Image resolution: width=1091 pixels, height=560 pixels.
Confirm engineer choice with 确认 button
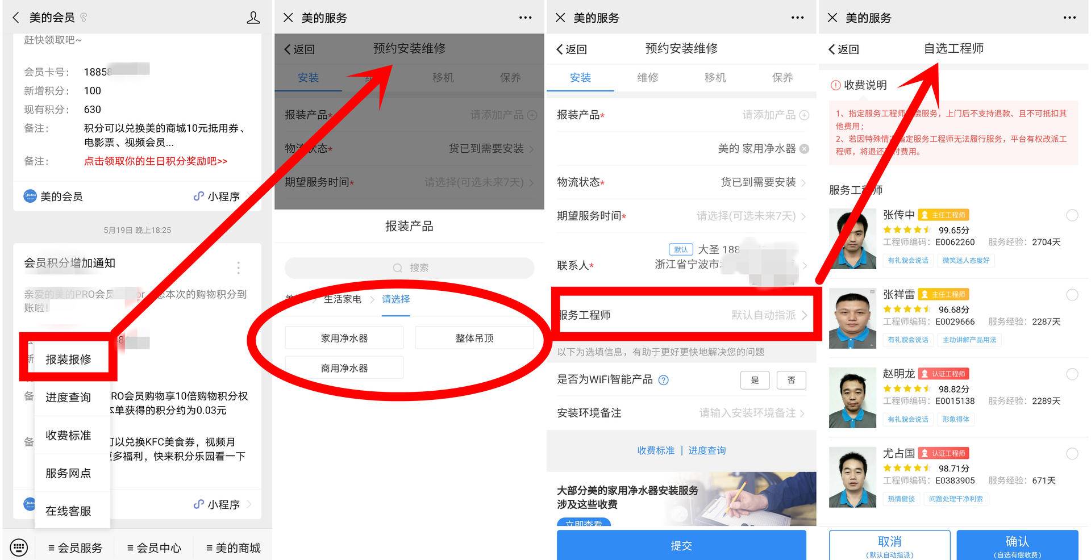(x=1017, y=544)
